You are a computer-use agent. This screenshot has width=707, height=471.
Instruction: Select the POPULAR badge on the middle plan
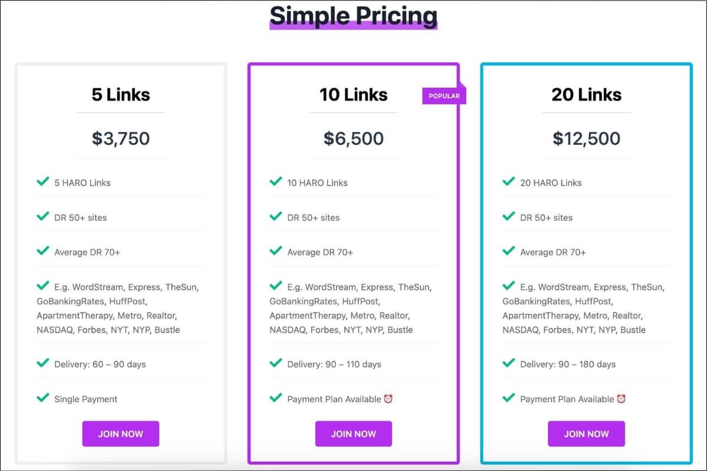tap(444, 95)
